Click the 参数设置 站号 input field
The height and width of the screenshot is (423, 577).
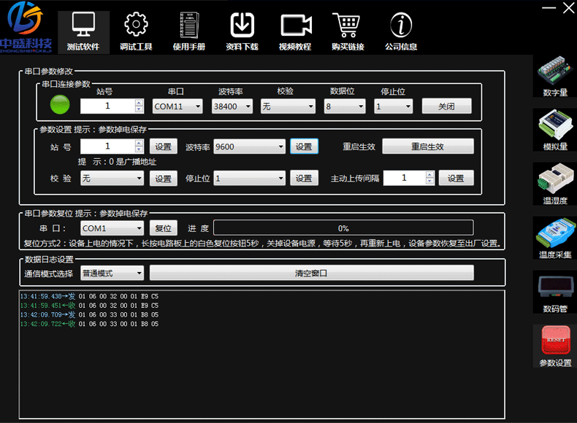click(107, 147)
